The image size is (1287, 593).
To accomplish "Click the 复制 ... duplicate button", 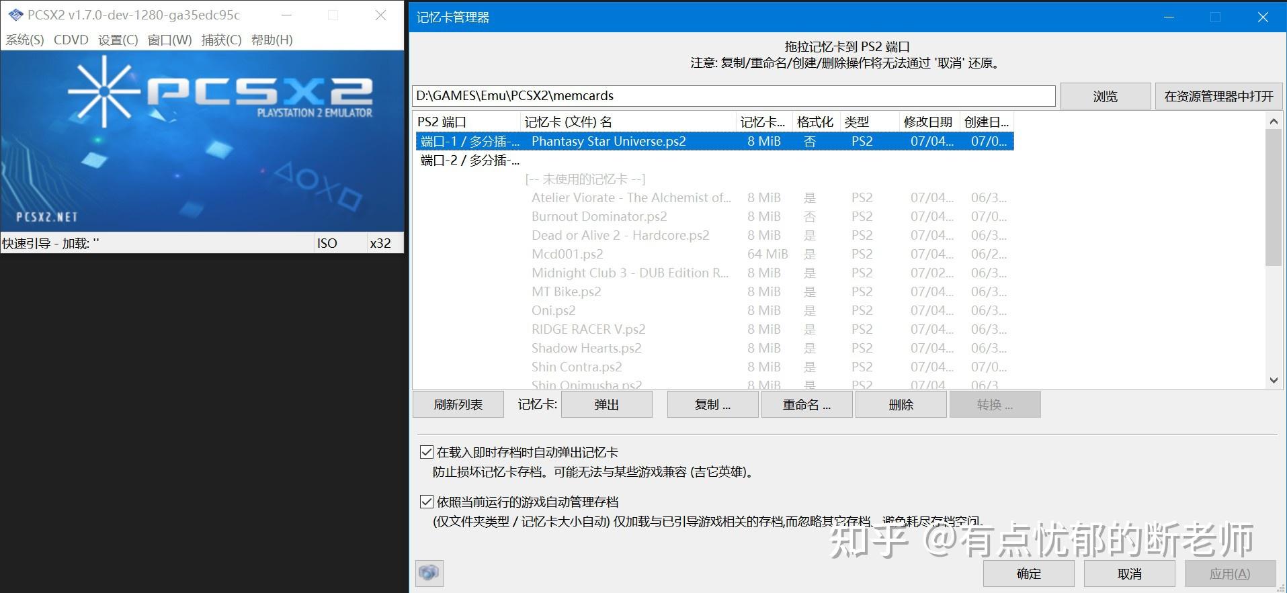I will [712, 404].
